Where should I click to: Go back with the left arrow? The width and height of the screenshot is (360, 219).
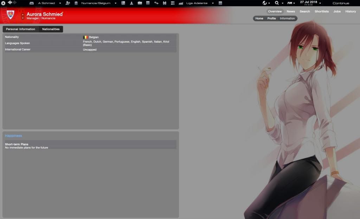click(x=10, y=2)
